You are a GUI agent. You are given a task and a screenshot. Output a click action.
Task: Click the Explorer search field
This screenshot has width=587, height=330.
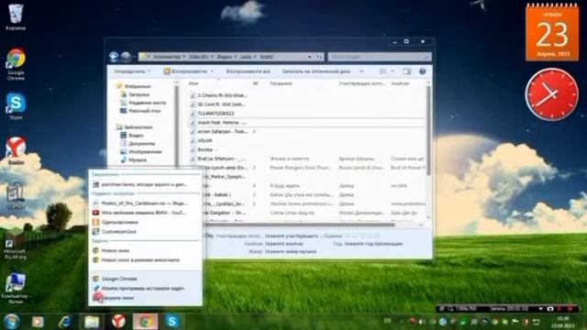[x=379, y=57]
